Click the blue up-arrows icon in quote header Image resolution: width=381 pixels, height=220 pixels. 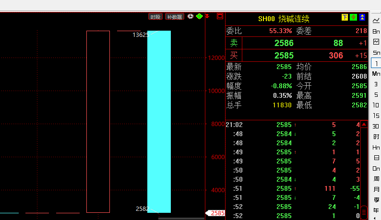(362, 17)
